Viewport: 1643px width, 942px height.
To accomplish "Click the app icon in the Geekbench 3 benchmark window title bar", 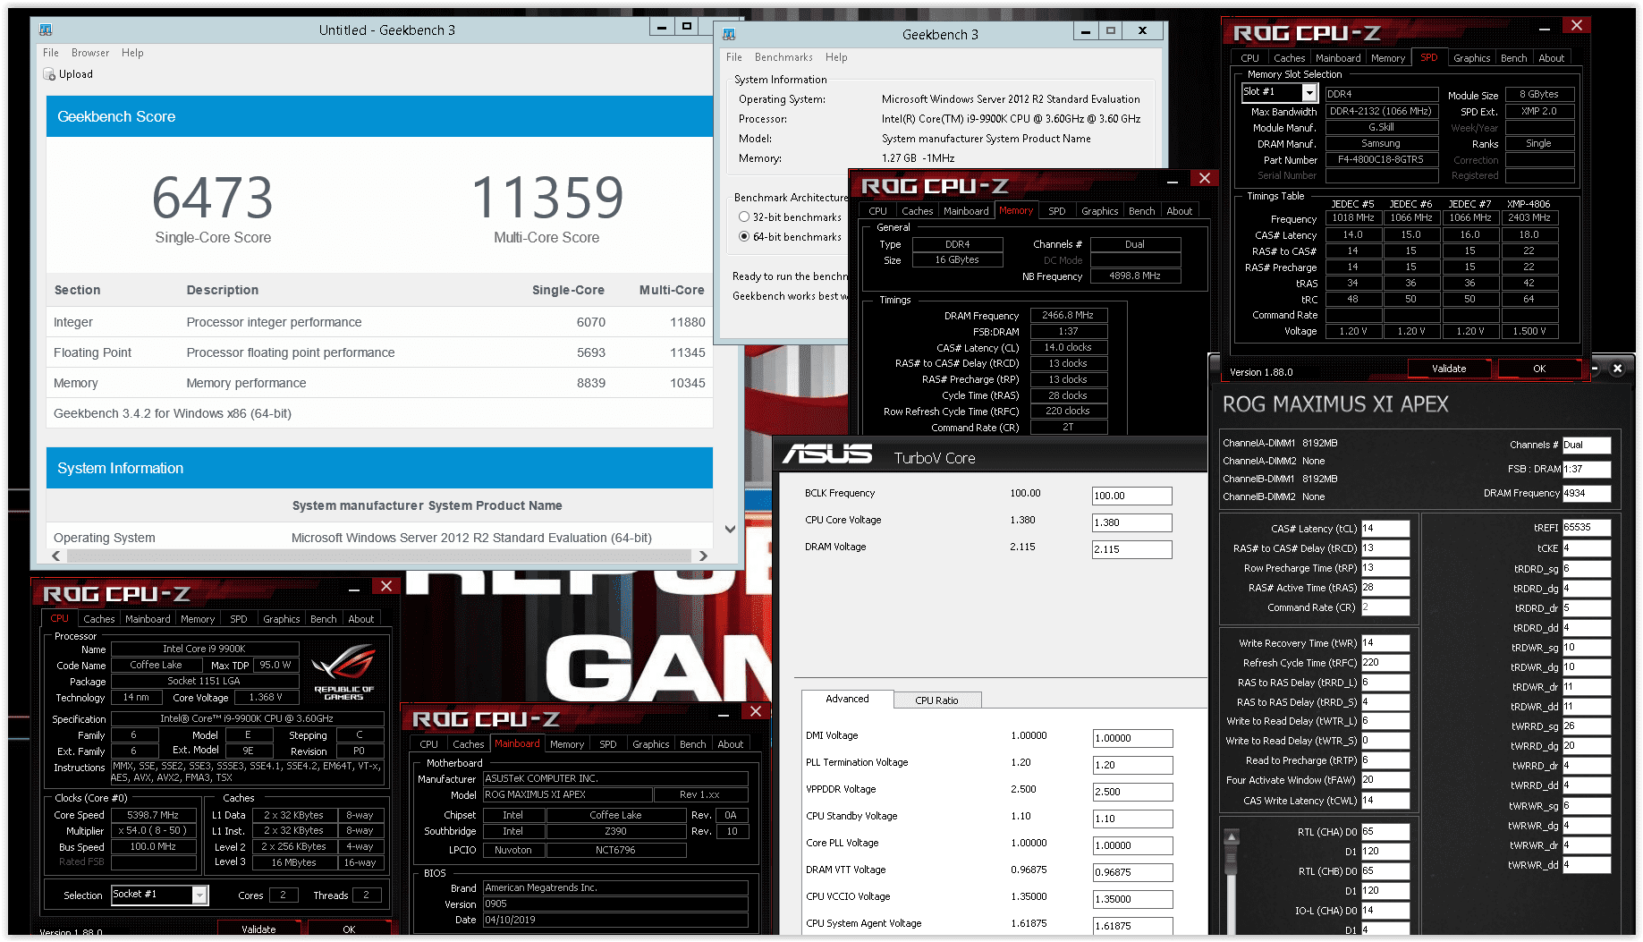I will [729, 34].
